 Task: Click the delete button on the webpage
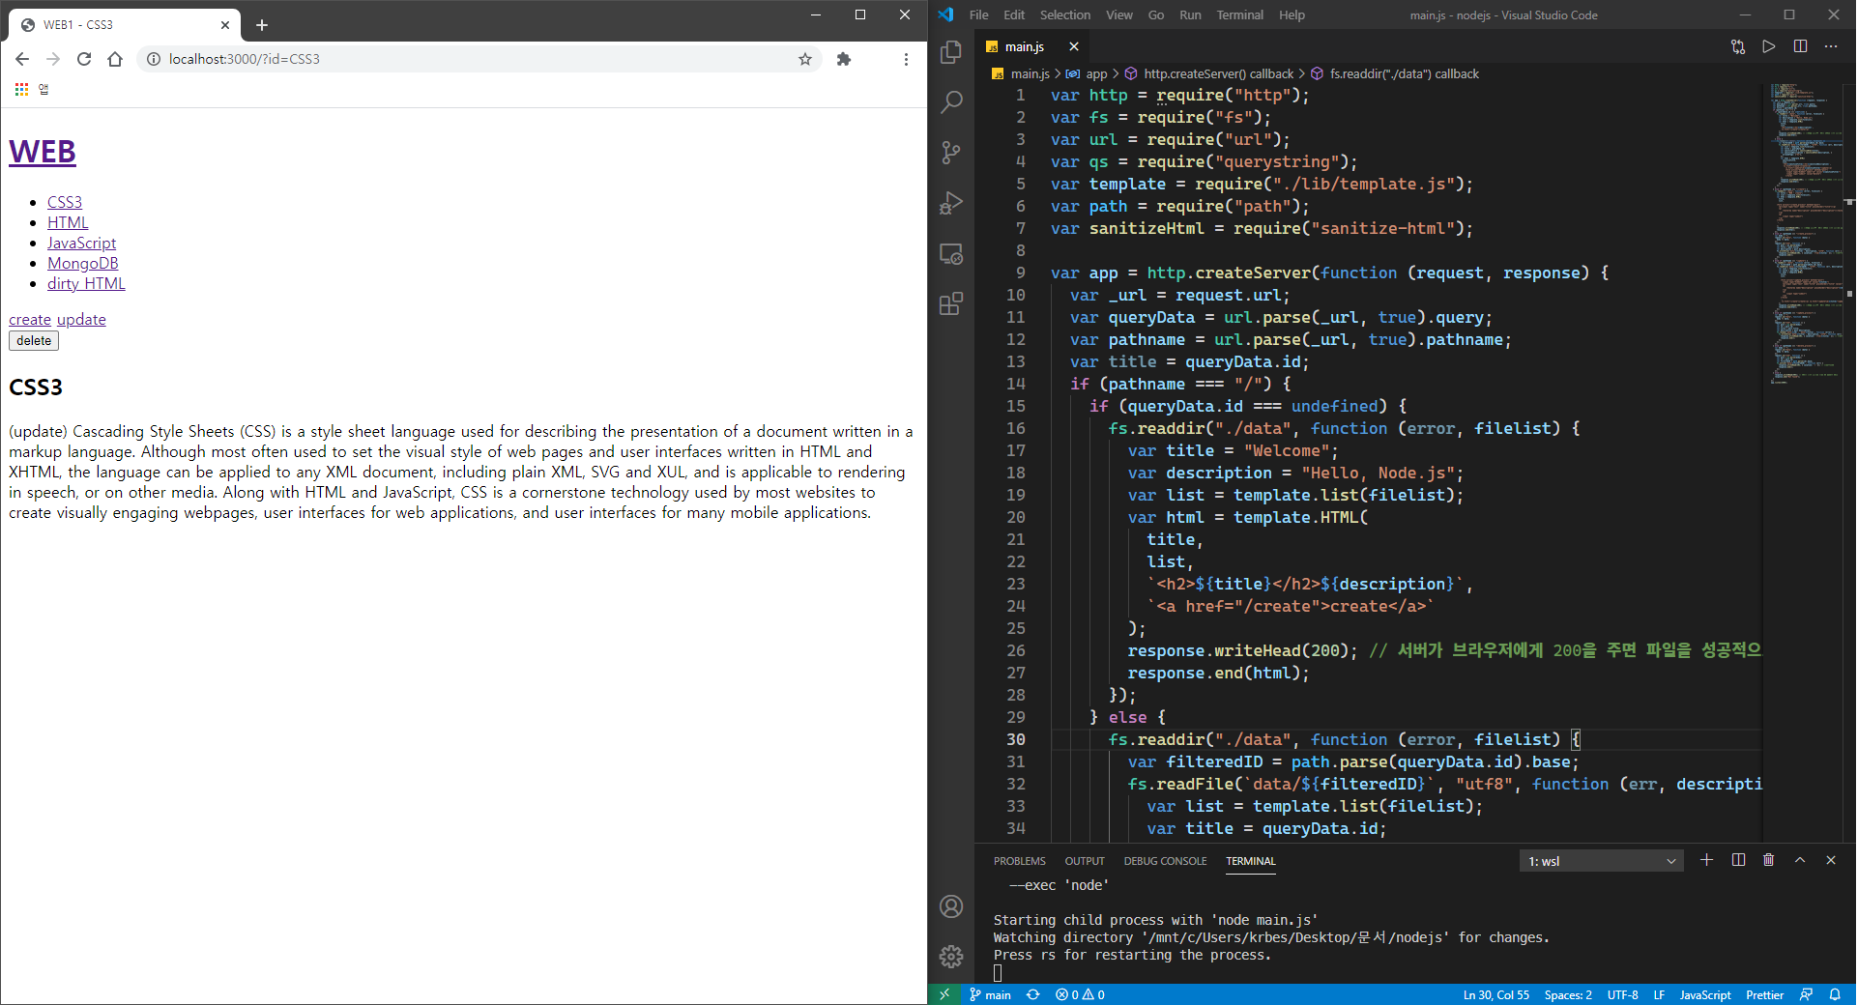tap(34, 340)
